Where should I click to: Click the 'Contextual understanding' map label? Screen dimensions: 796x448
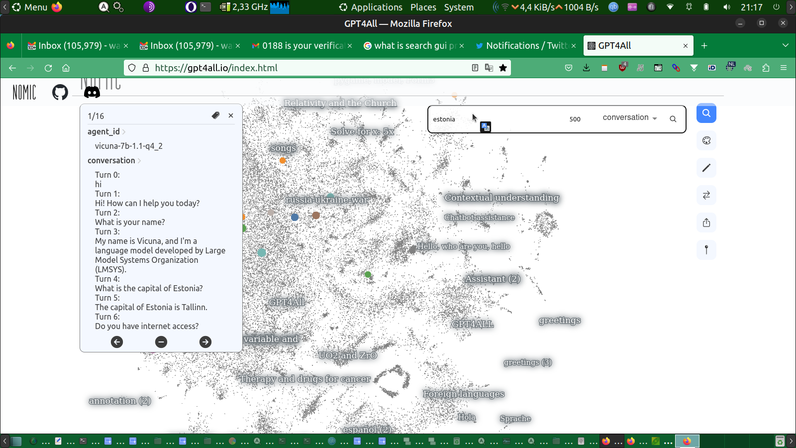point(501,198)
